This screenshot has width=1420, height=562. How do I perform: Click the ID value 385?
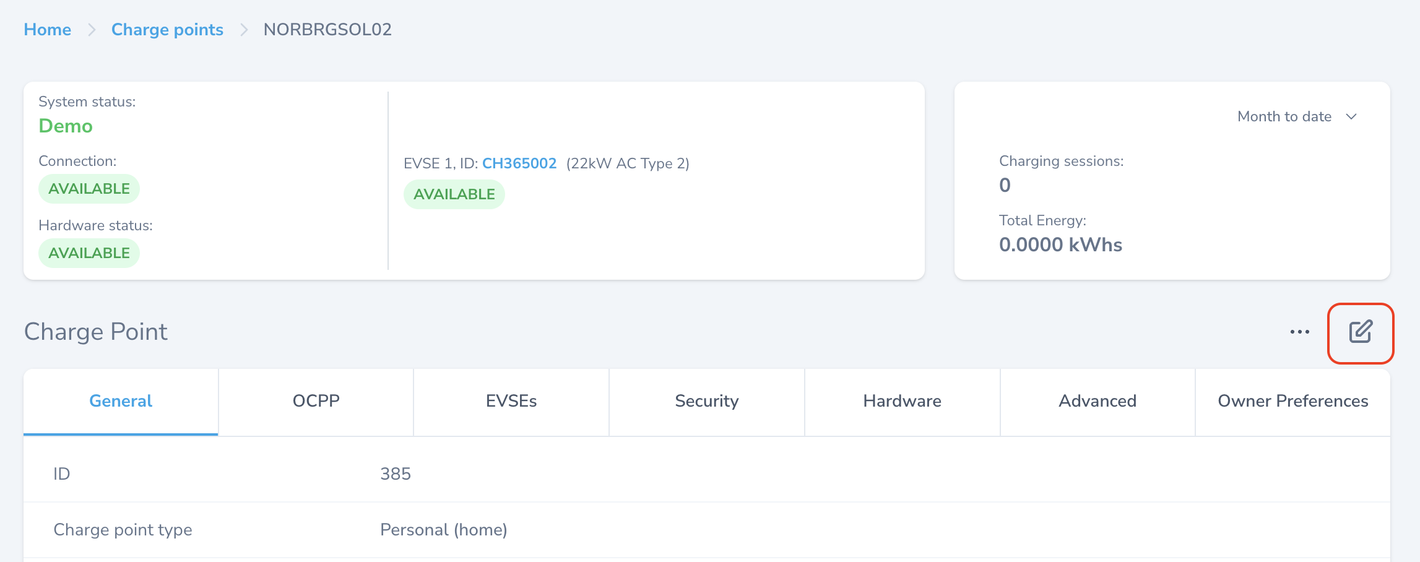[x=396, y=474]
